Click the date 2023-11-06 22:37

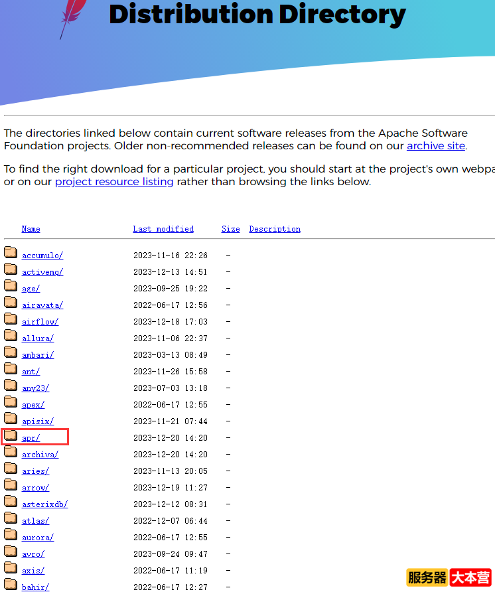tap(171, 338)
